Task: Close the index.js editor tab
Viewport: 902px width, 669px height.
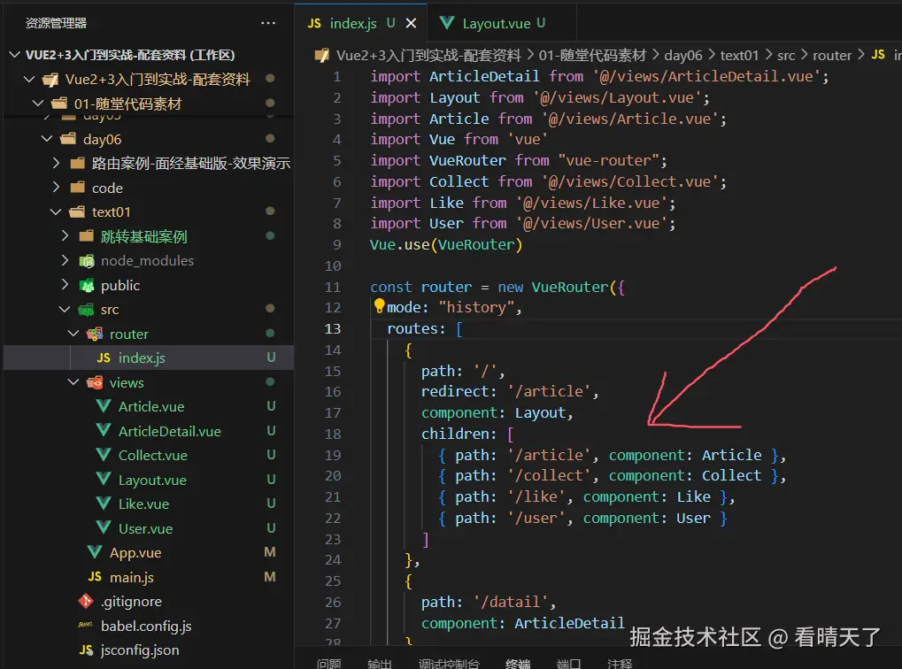Action: [411, 23]
